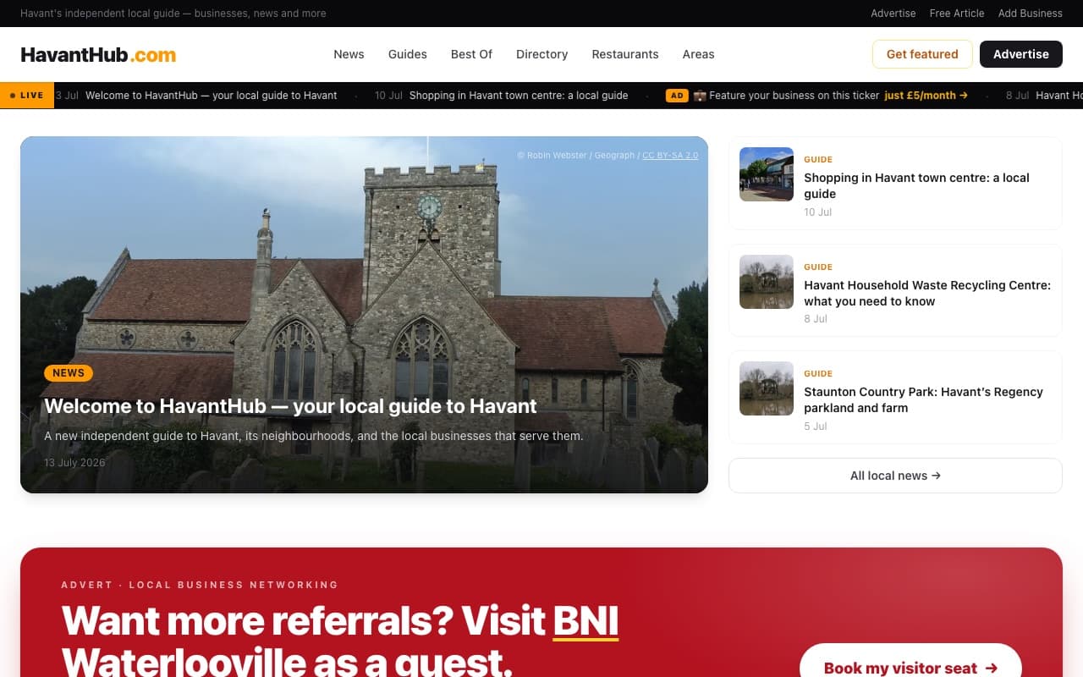Image resolution: width=1083 pixels, height=677 pixels.
Task: Click the underlined BNI link in the advert
Action: (x=585, y=621)
